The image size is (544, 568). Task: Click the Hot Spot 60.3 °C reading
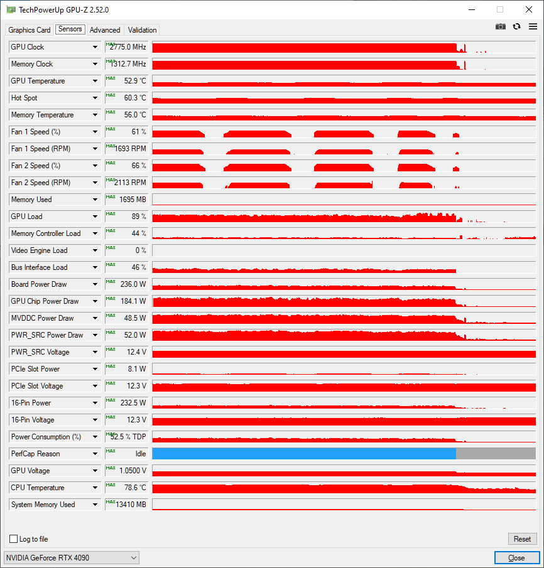[x=126, y=98]
